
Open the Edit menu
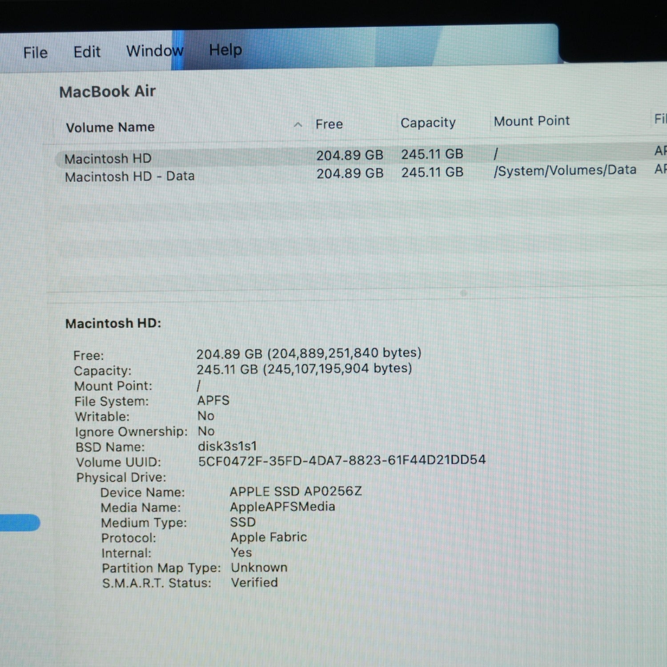[x=87, y=52]
